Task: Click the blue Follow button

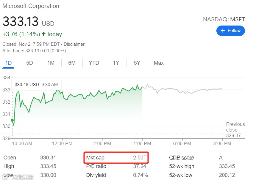Action: [230, 31]
